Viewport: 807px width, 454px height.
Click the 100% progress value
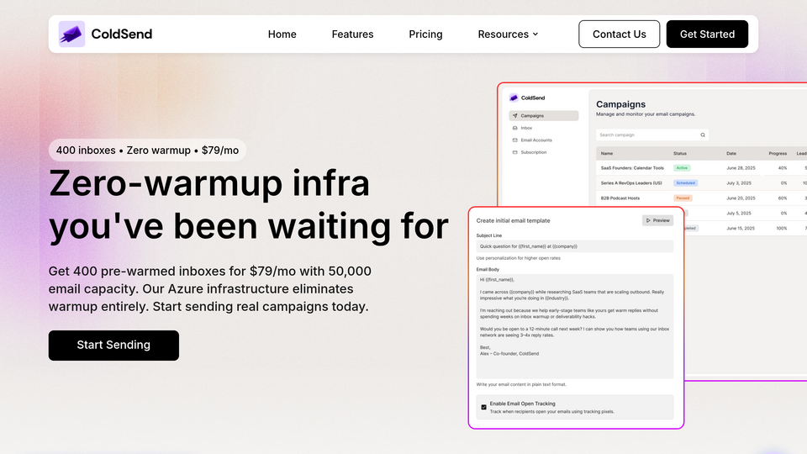pos(781,228)
